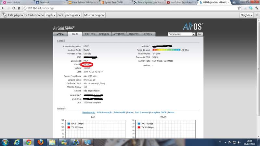Switch to the Speed Test COPEL tab
Viewport: 260px width, 146px height.
pyautogui.click(x=116, y=3)
